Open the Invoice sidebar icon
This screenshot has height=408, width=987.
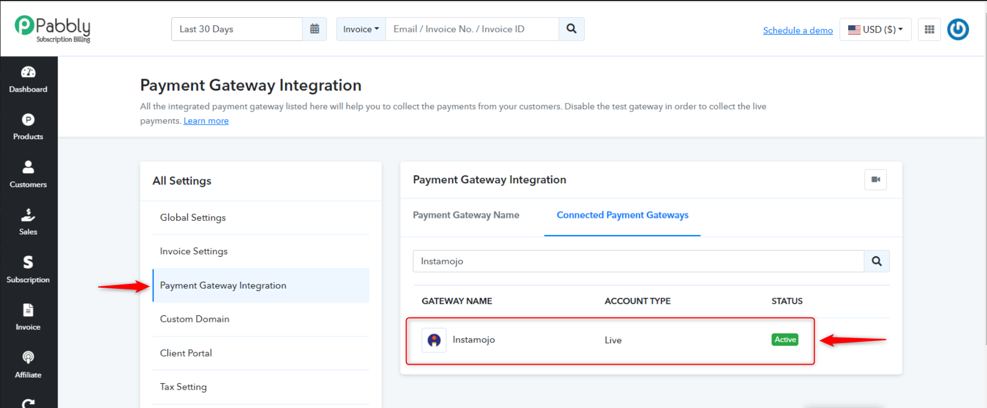pos(28,317)
